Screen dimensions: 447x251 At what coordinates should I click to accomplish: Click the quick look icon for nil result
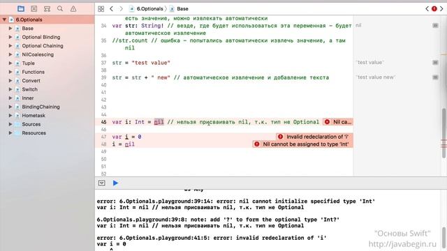(435, 26)
